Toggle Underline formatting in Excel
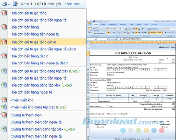The height and width of the screenshot is (140, 176). coord(114,32)
